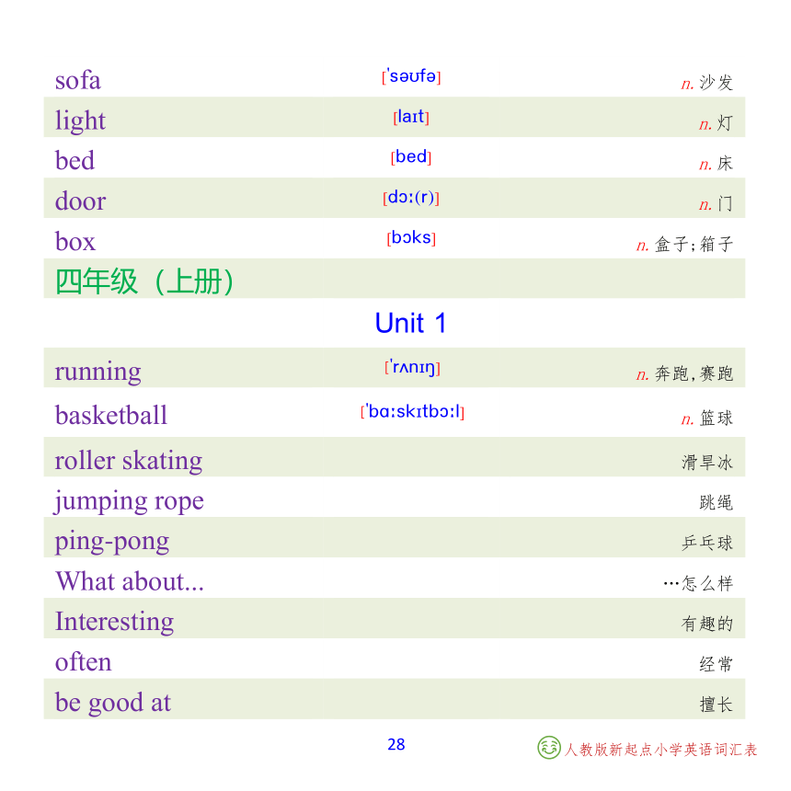791x791 pixels.
Task: Click the green smiley logo icon
Action: tap(549, 748)
